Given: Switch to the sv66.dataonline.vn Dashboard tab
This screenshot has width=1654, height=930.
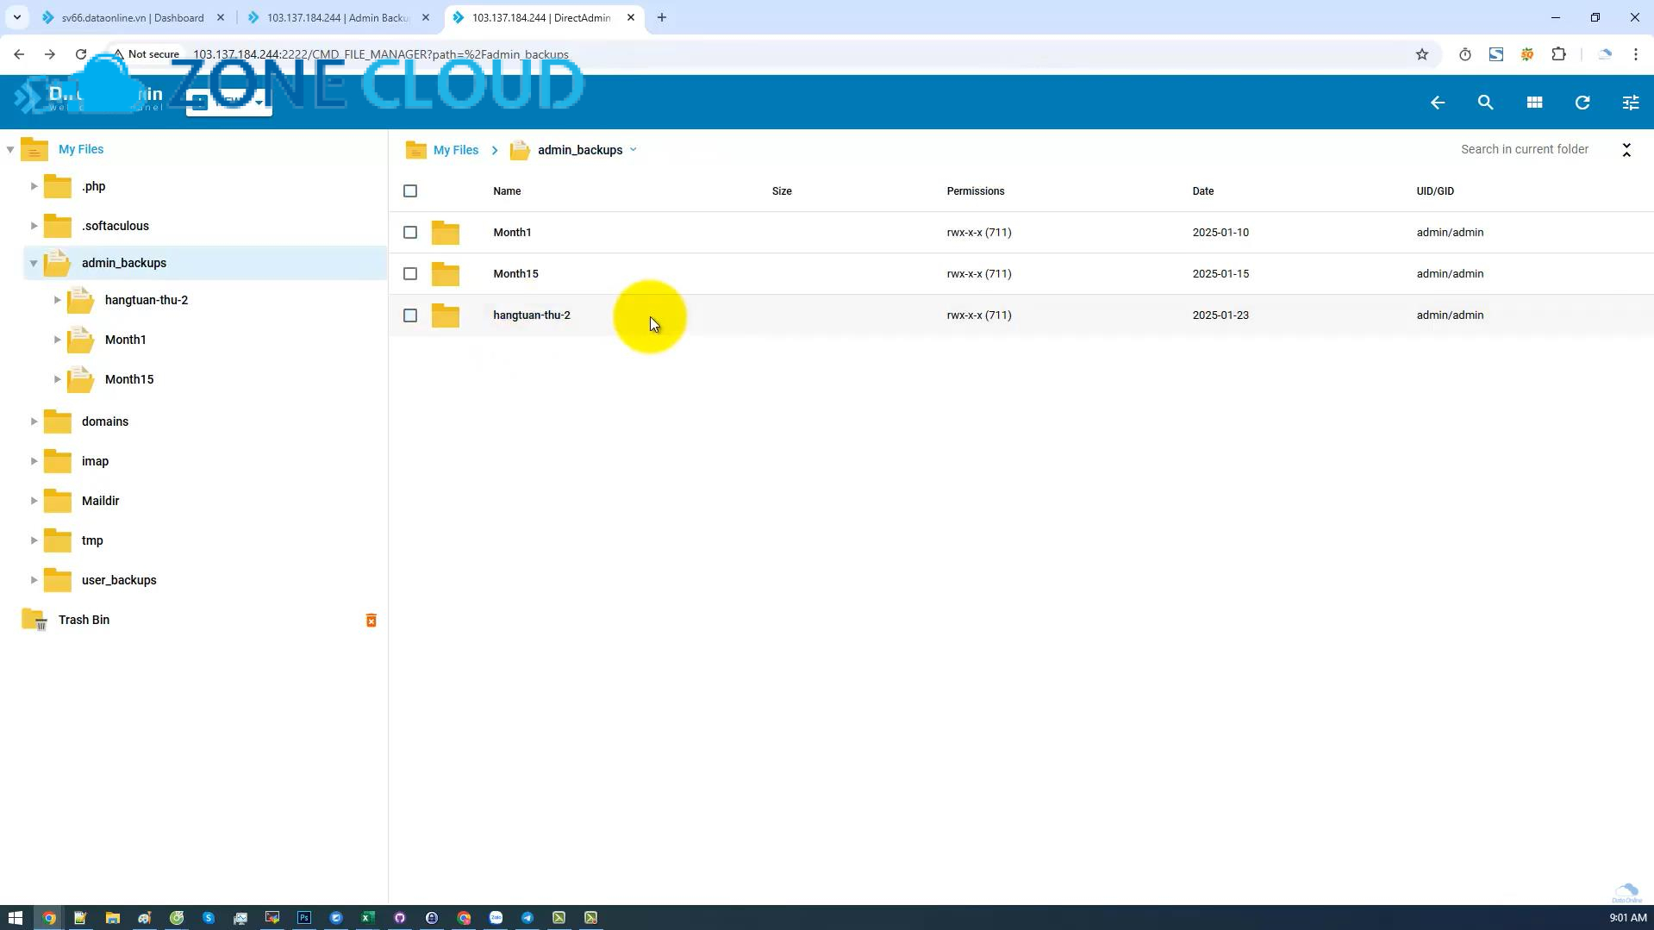Looking at the screenshot, I should 133,18.
